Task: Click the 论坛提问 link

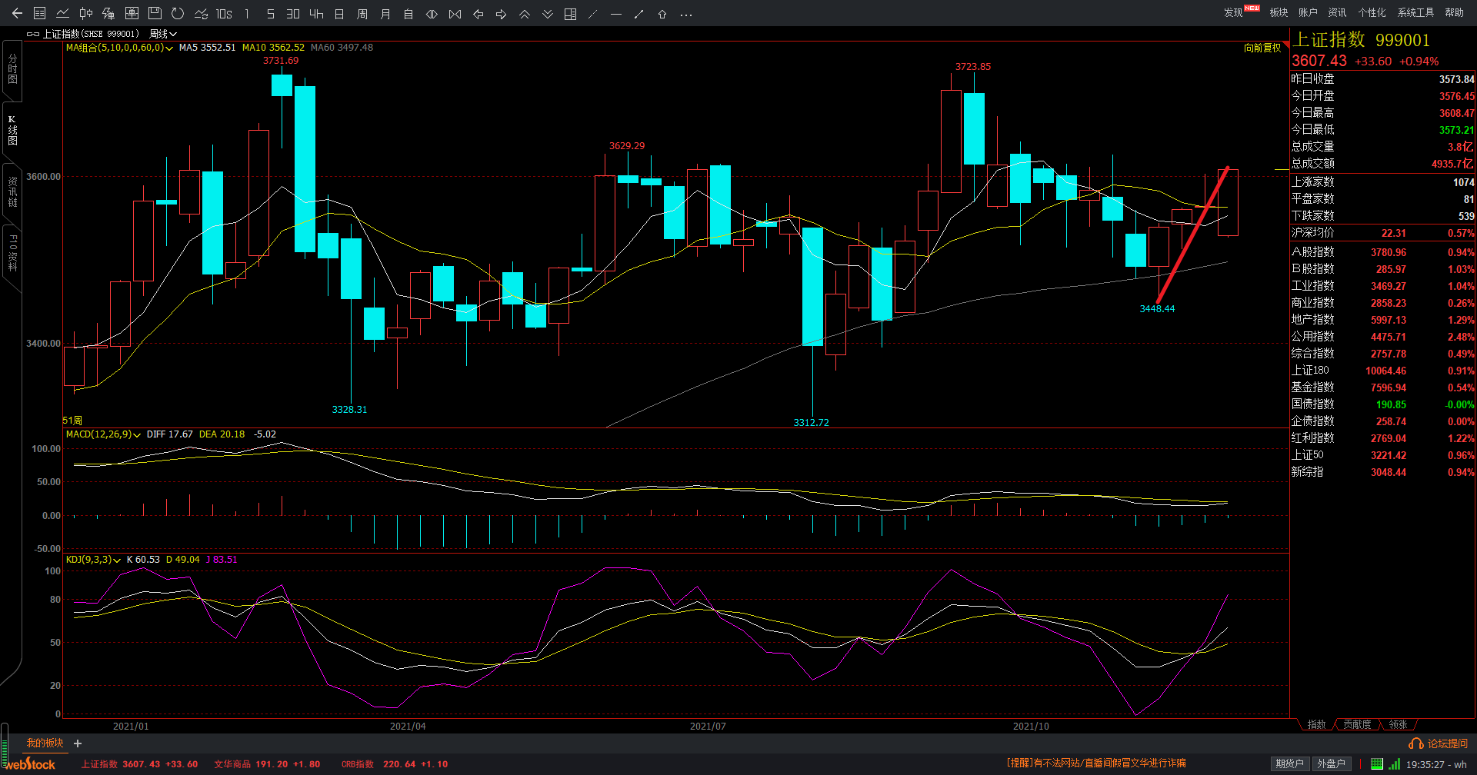Action: click(1439, 743)
